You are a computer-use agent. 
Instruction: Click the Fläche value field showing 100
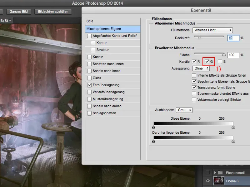(233, 55)
